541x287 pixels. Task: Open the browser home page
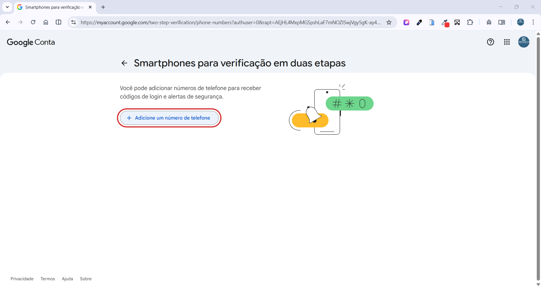[46, 22]
